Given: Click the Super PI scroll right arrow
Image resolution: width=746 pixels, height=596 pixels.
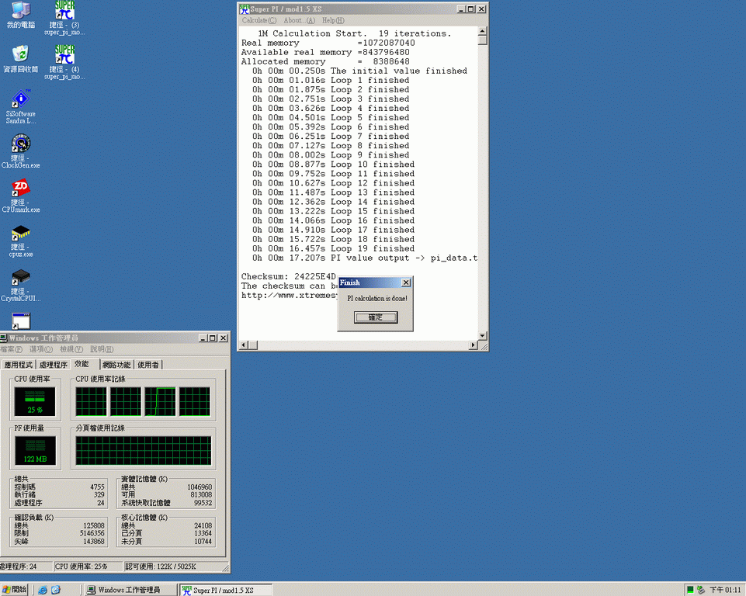Looking at the screenshot, I should point(474,345).
